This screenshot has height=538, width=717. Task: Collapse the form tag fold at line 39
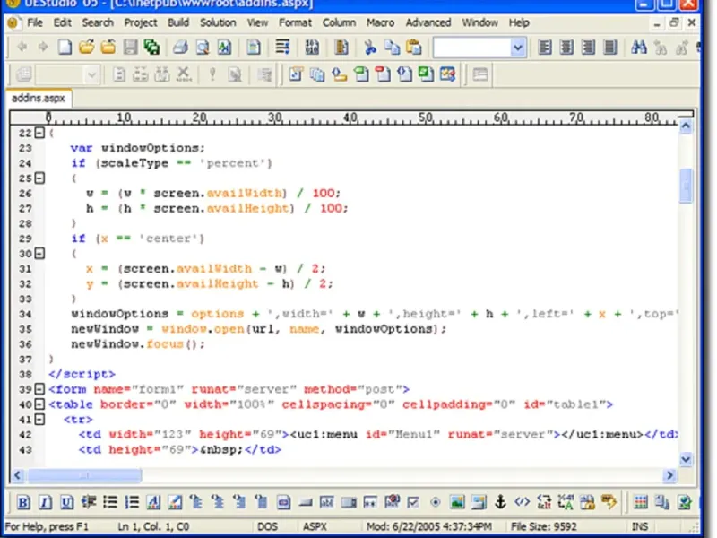pyautogui.click(x=39, y=389)
